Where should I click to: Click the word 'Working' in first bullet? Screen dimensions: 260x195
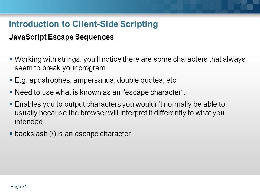(28, 60)
